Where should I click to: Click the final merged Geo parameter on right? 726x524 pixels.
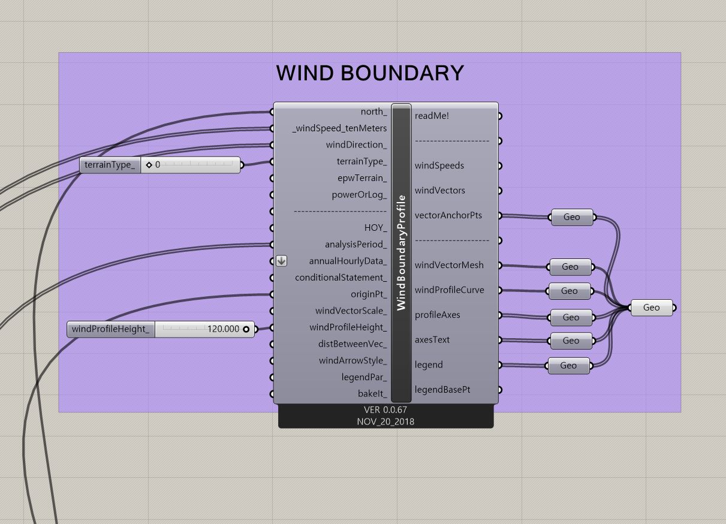coord(651,308)
